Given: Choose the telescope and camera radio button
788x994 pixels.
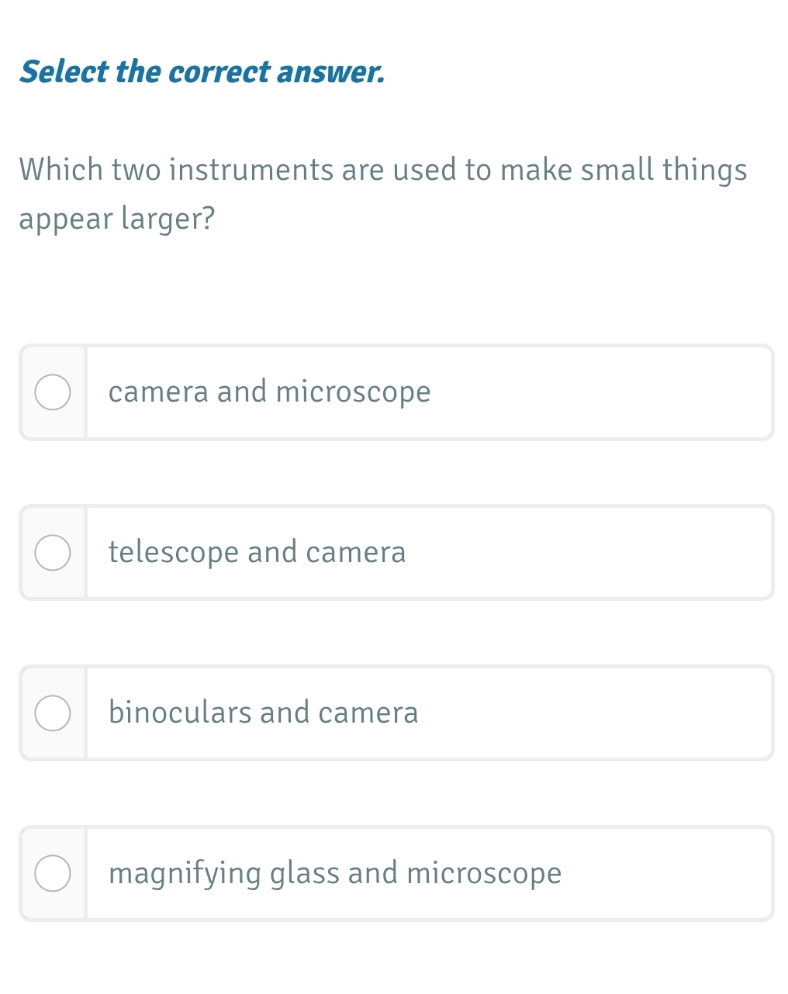Looking at the screenshot, I should 53,553.
